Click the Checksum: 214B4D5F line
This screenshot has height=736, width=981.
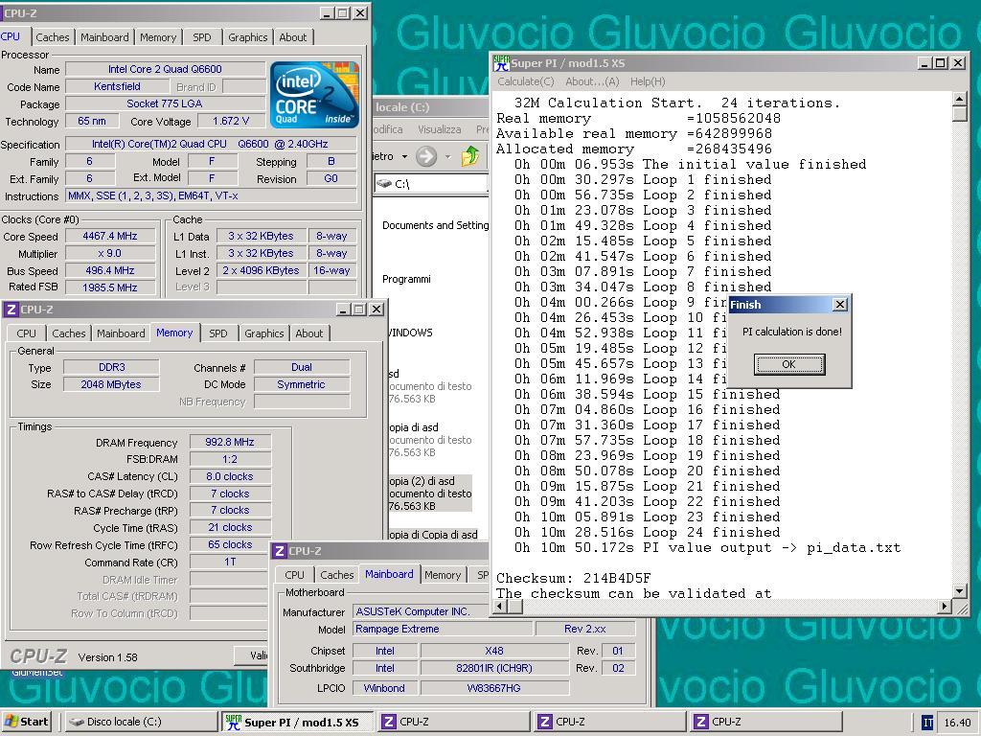click(574, 578)
